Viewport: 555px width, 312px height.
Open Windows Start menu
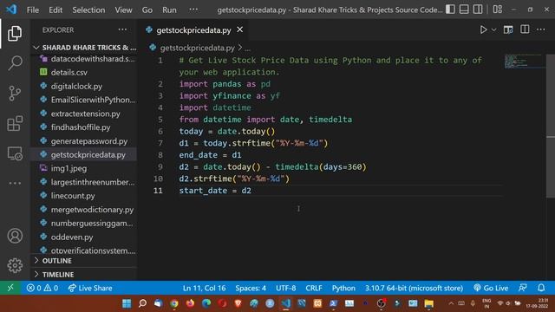click(x=127, y=303)
